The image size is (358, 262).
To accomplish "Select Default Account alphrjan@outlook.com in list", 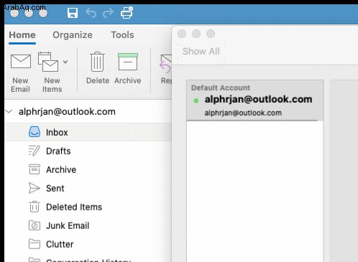I will [x=255, y=100].
